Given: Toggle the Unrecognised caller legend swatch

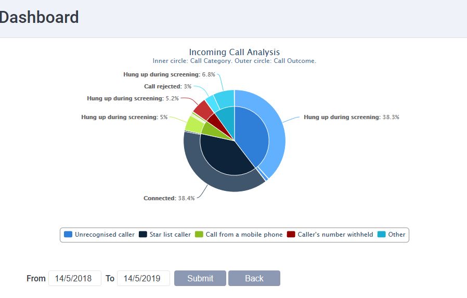Looking at the screenshot, I should click(68, 235).
